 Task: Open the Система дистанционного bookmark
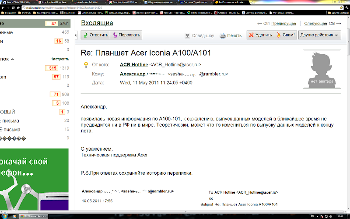point(255,13)
